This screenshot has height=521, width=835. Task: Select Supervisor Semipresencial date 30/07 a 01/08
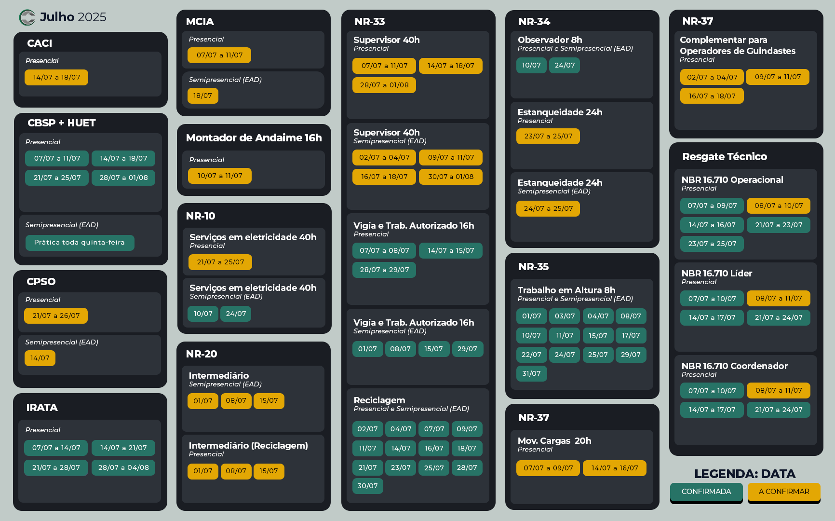point(451,177)
